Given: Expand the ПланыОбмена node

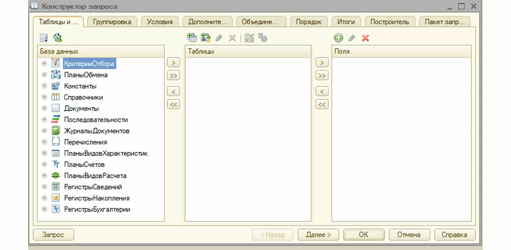Looking at the screenshot, I should click(x=44, y=75).
